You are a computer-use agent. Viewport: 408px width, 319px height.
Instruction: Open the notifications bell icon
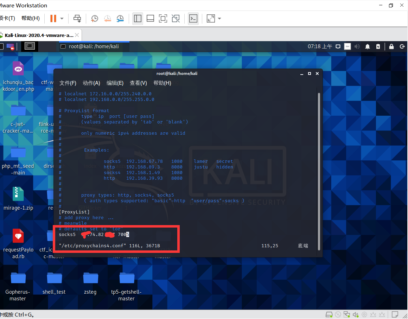(368, 46)
